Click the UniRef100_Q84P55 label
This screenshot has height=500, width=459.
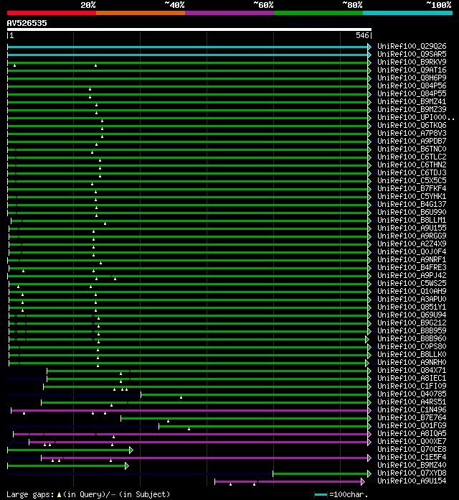click(x=412, y=93)
